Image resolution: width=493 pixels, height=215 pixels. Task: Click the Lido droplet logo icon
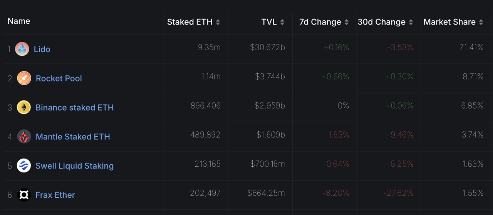click(x=22, y=49)
